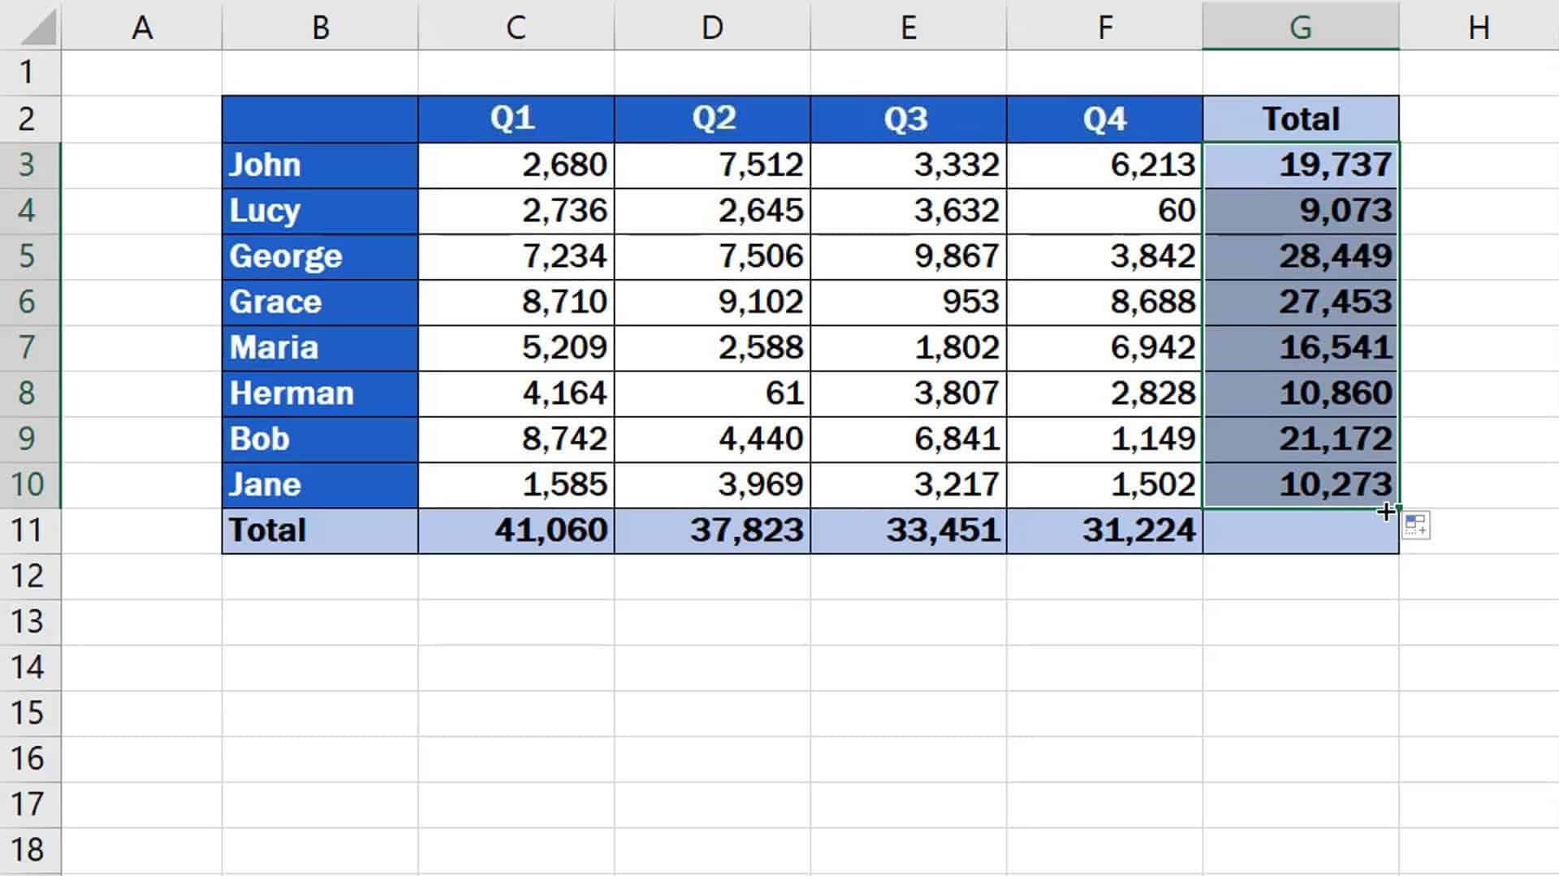Select the Q2 column header cell

pyautogui.click(x=712, y=118)
